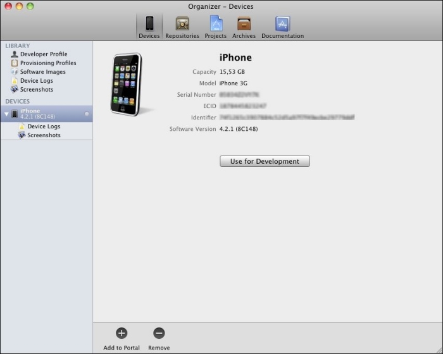The width and height of the screenshot is (443, 354).
Task: Open the Archives section
Action: [x=244, y=27]
